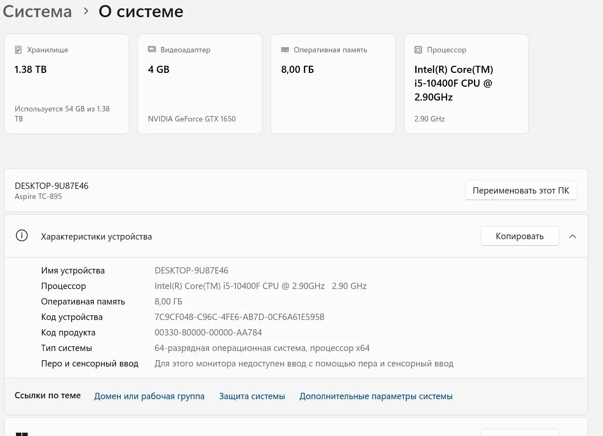Select the NVIDIA GeForce GTX 1650 text
The height and width of the screenshot is (436, 603).
[x=192, y=119]
